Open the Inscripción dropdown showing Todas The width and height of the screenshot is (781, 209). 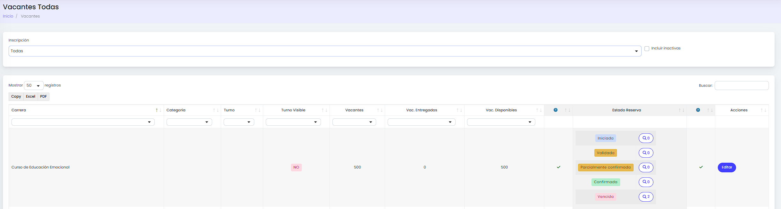[325, 51]
